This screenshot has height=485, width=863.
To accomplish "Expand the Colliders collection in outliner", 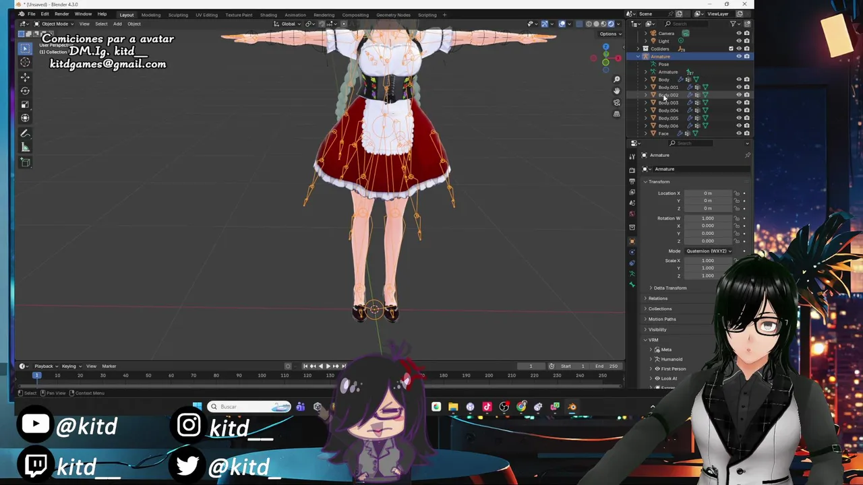I will [638, 48].
